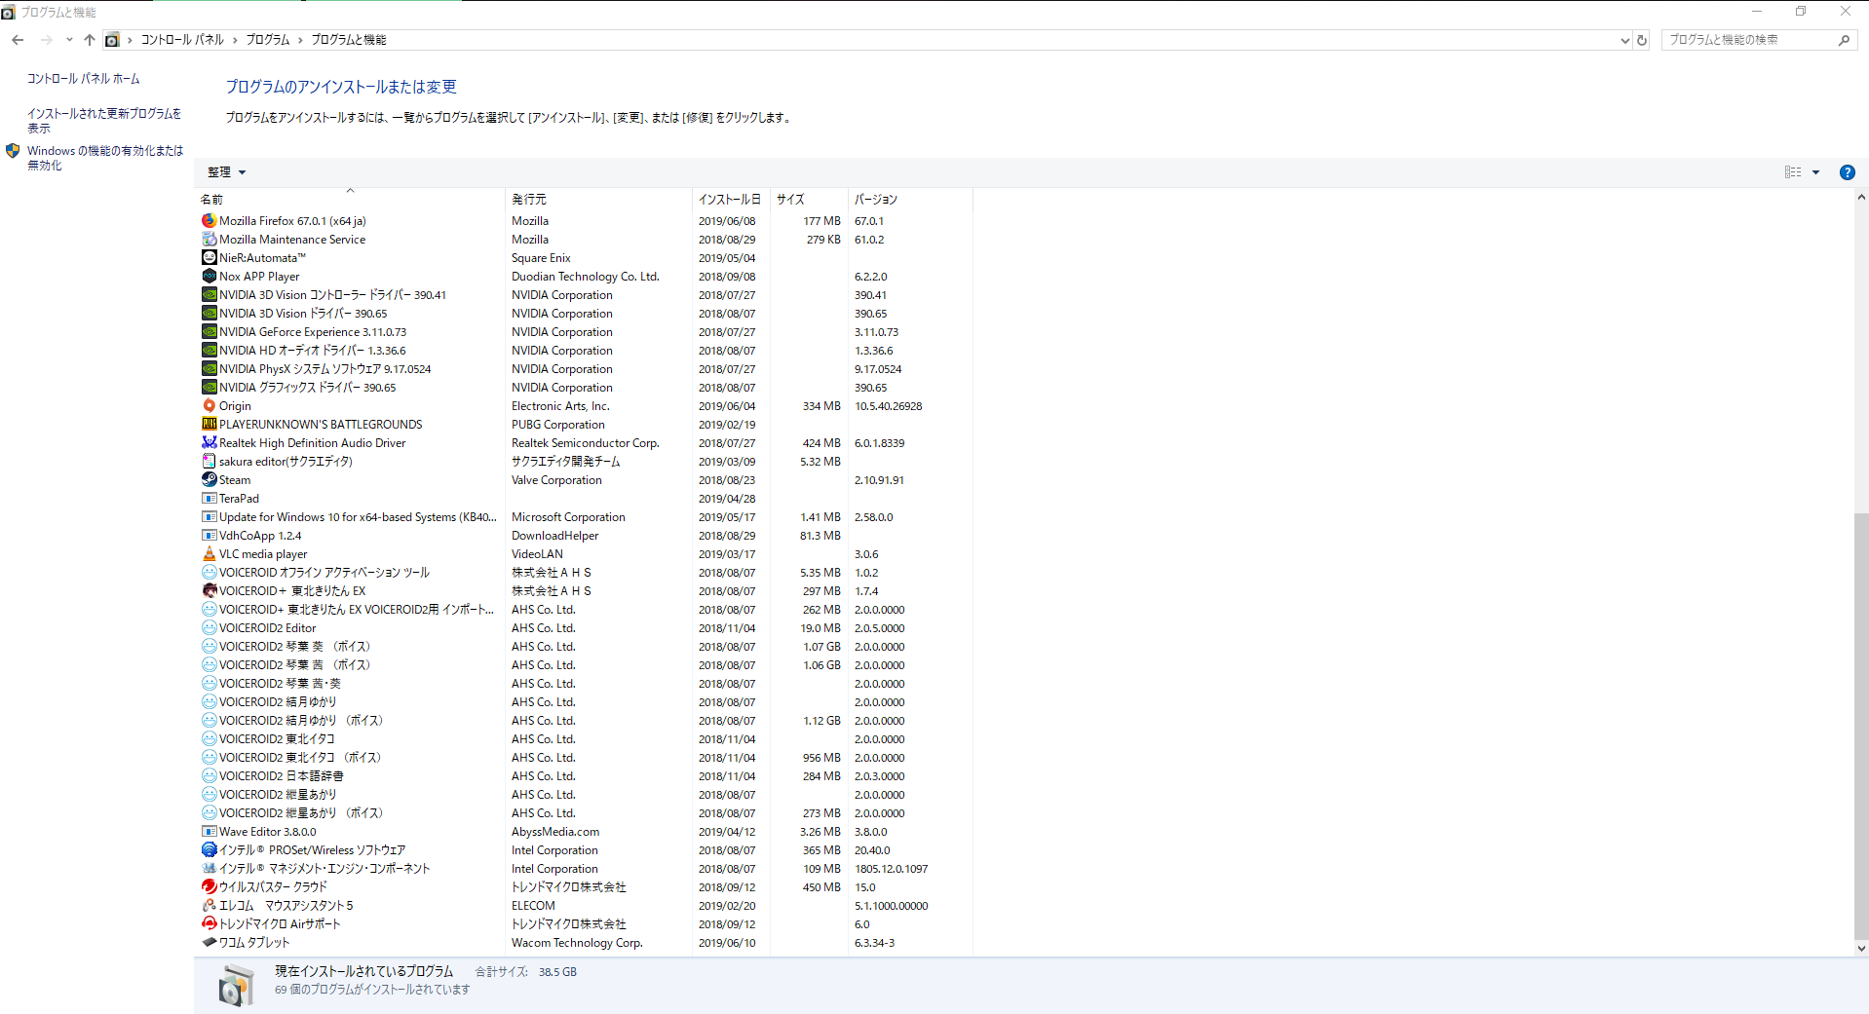Viewport: 1869px width, 1014px height.
Task: Open コントロール パネル ホーム link
Action: pyautogui.click(x=84, y=79)
